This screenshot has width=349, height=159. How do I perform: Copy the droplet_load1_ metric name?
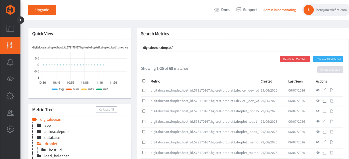[331, 122]
